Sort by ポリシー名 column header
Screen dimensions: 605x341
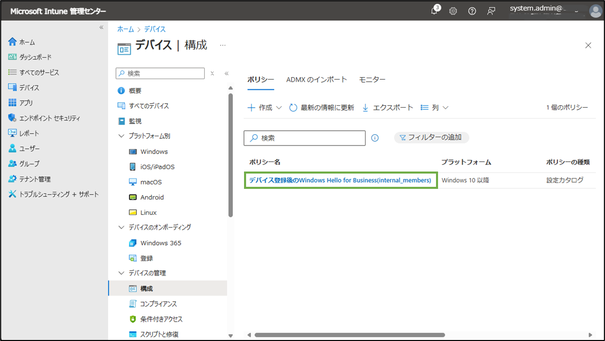[264, 162]
